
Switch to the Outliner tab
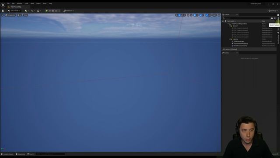pyautogui.click(x=227, y=14)
